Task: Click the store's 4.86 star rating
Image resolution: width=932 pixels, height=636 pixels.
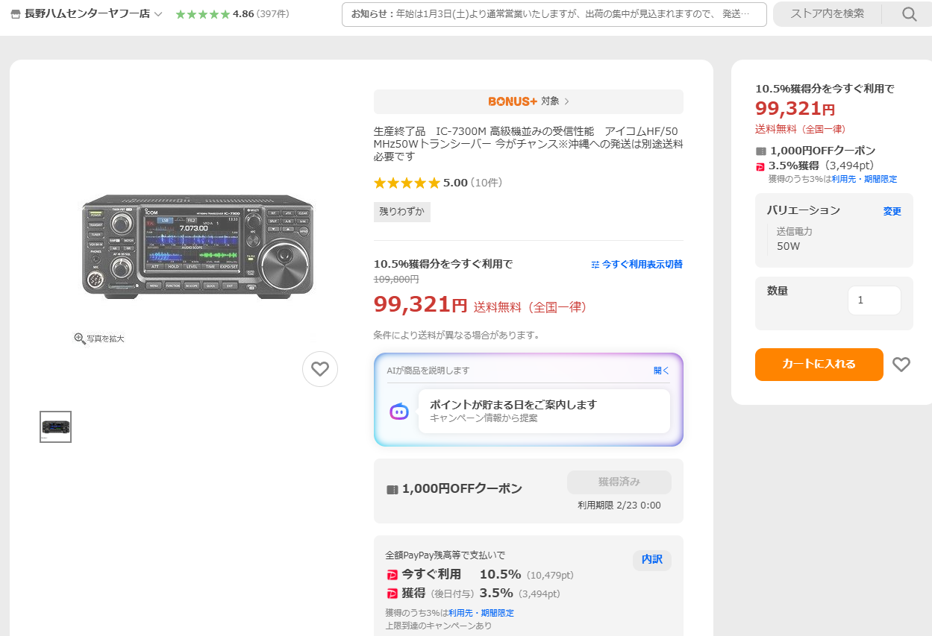Action: pos(203,14)
